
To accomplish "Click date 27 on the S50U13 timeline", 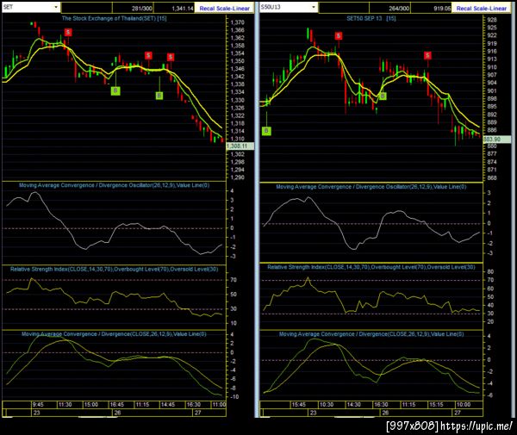I will [x=458, y=413].
